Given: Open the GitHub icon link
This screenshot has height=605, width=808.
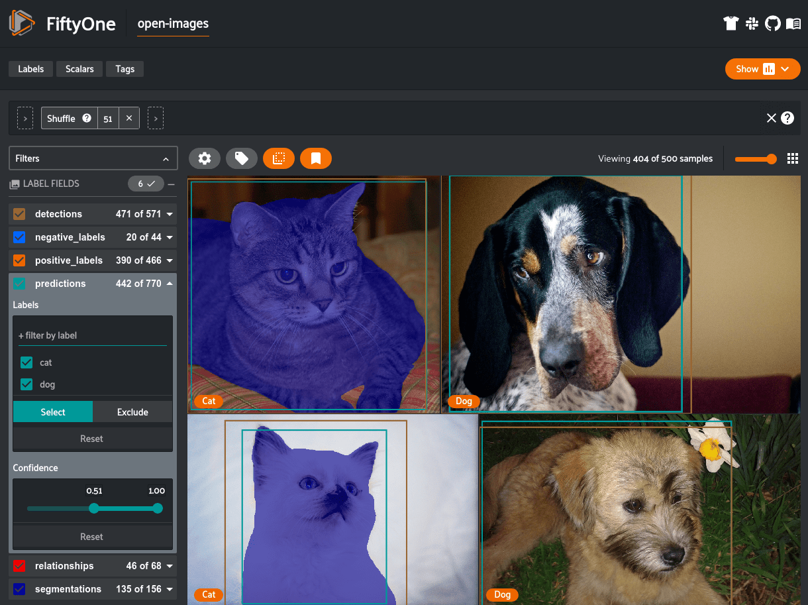Looking at the screenshot, I should point(772,24).
